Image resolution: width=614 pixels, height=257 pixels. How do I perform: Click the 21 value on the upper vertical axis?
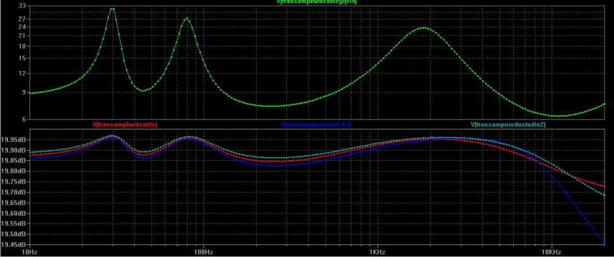(x=22, y=36)
